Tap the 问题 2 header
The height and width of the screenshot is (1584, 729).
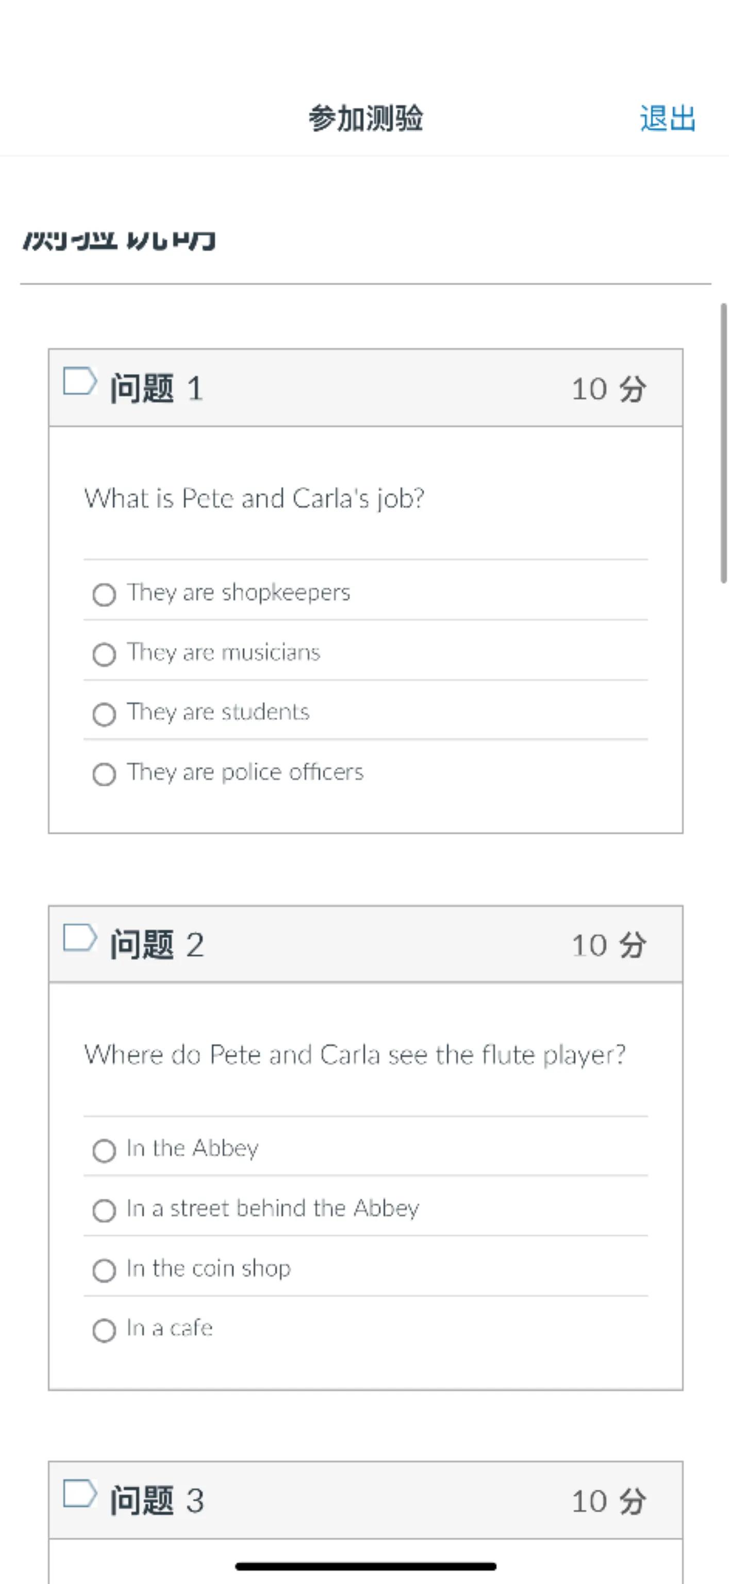coord(157,944)
